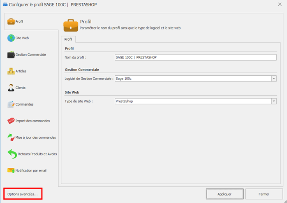Open Import des commandes section
This screenshot has width=287, height=203.
click(x=32, y=121)
